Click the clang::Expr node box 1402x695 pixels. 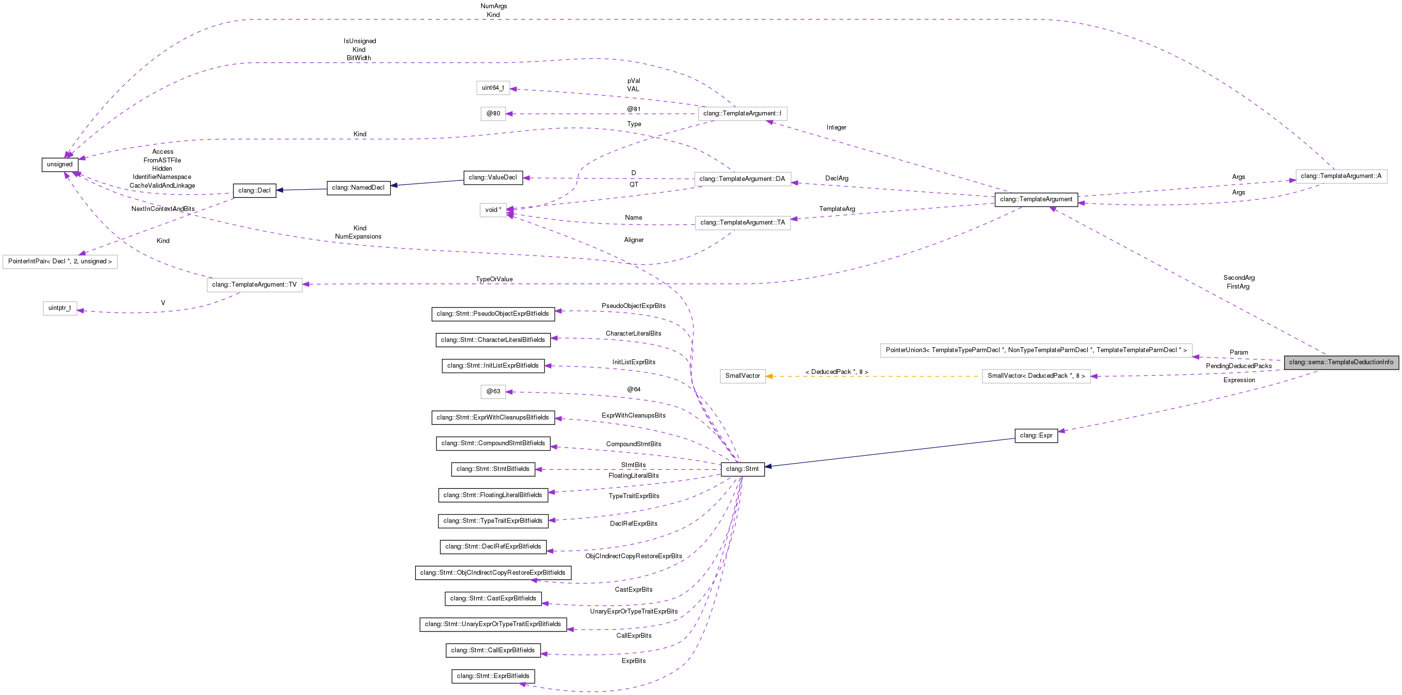(x=1036, y=436)
